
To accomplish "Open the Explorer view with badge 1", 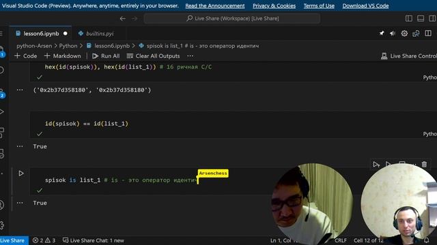I will (2, 52).
